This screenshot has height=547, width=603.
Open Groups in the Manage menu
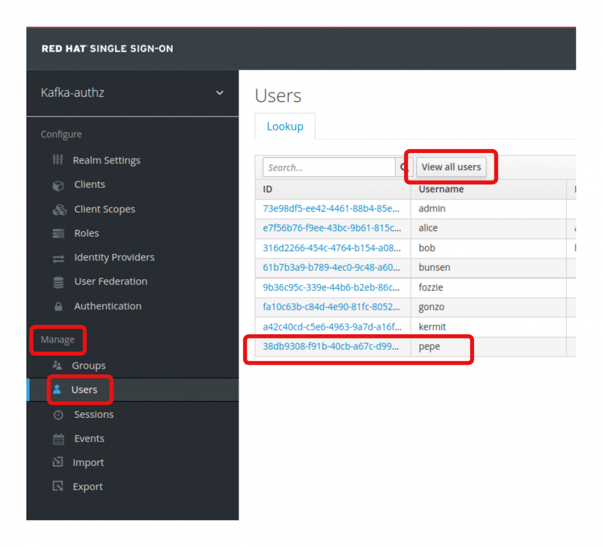coord(88,366)
